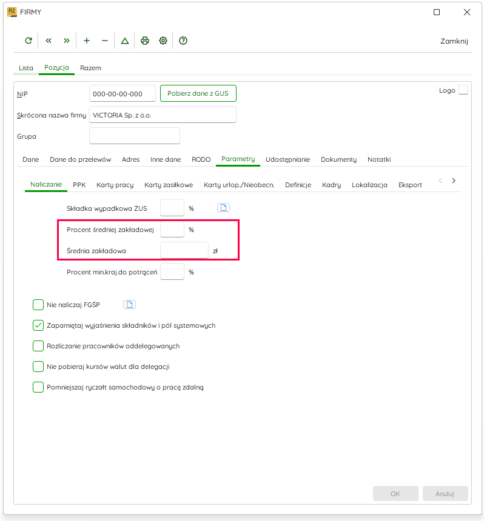Open print via printer icon
The height and width of the screenshot is (521, 484).
click(x=145, y=41)
